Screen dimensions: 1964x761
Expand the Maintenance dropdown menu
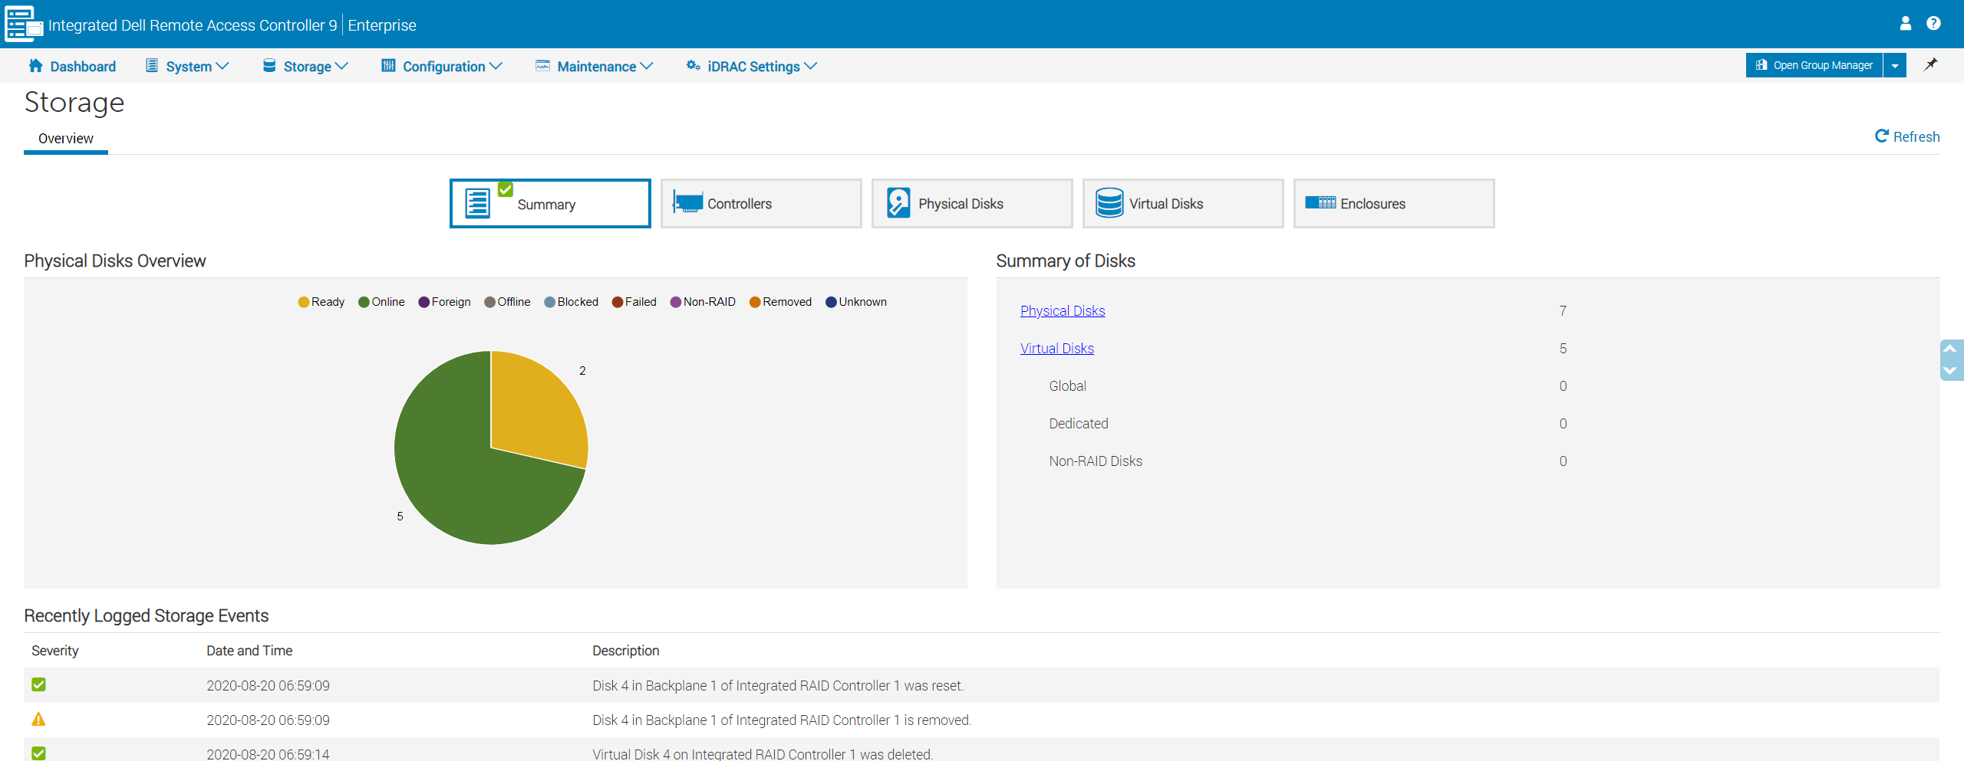click(647, 67)
